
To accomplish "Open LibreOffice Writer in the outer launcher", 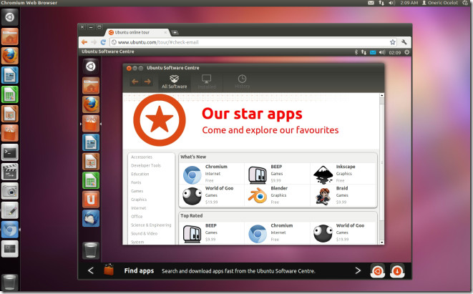I will (x=9, y=75).
